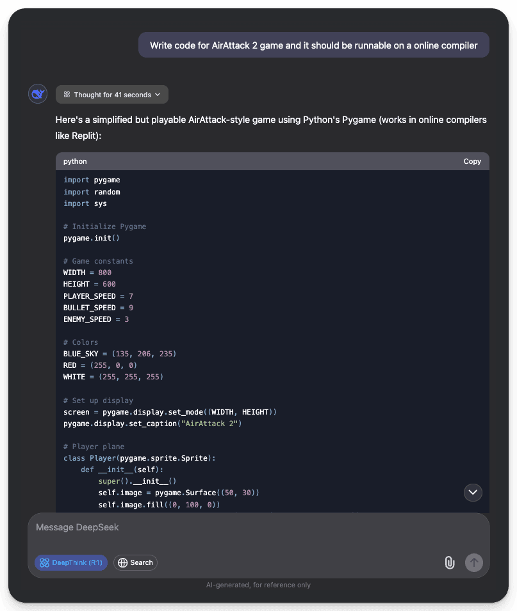Expand the 'Thought for 41 seconds' text
Screen dimensions: 517x611
(112, 95)
